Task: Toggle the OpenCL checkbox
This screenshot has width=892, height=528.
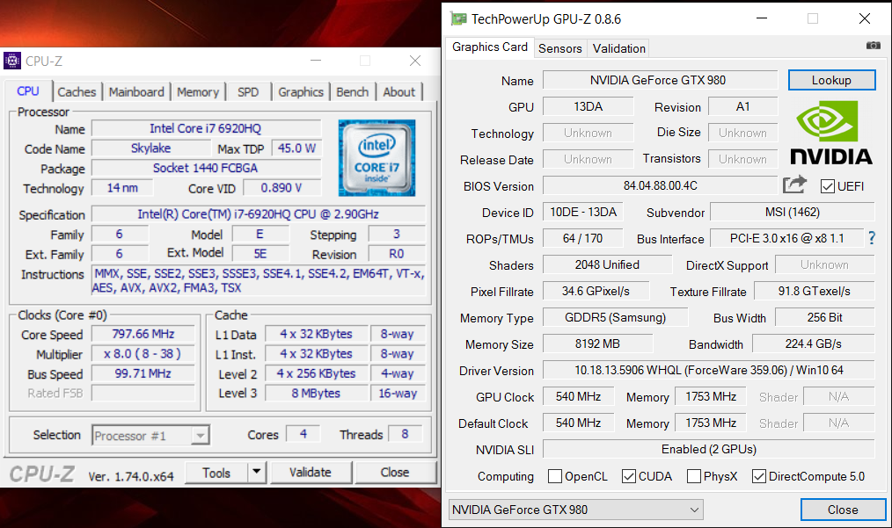Action: click(x=555, y=476)
